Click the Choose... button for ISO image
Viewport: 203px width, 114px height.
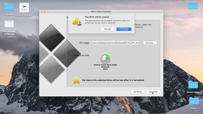150,43
